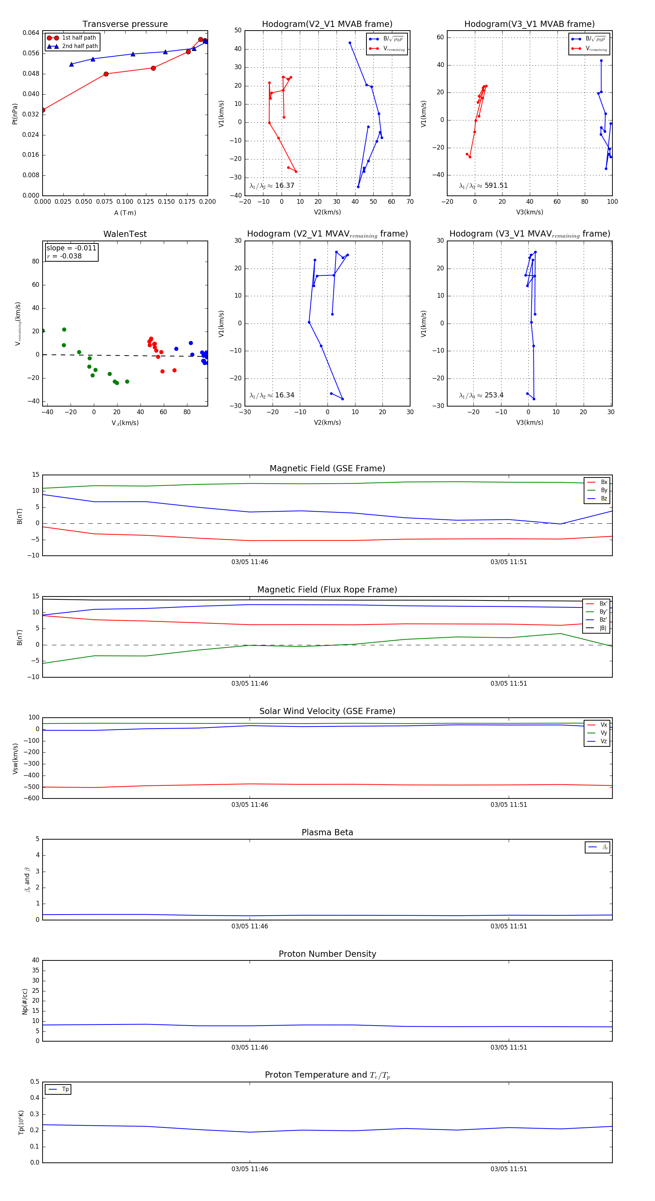Viewport: 655px width, 1201px height.
Task: Click the 'Magnetic Field (Flux Rope Frame)' title
Action: click(327, 590)
